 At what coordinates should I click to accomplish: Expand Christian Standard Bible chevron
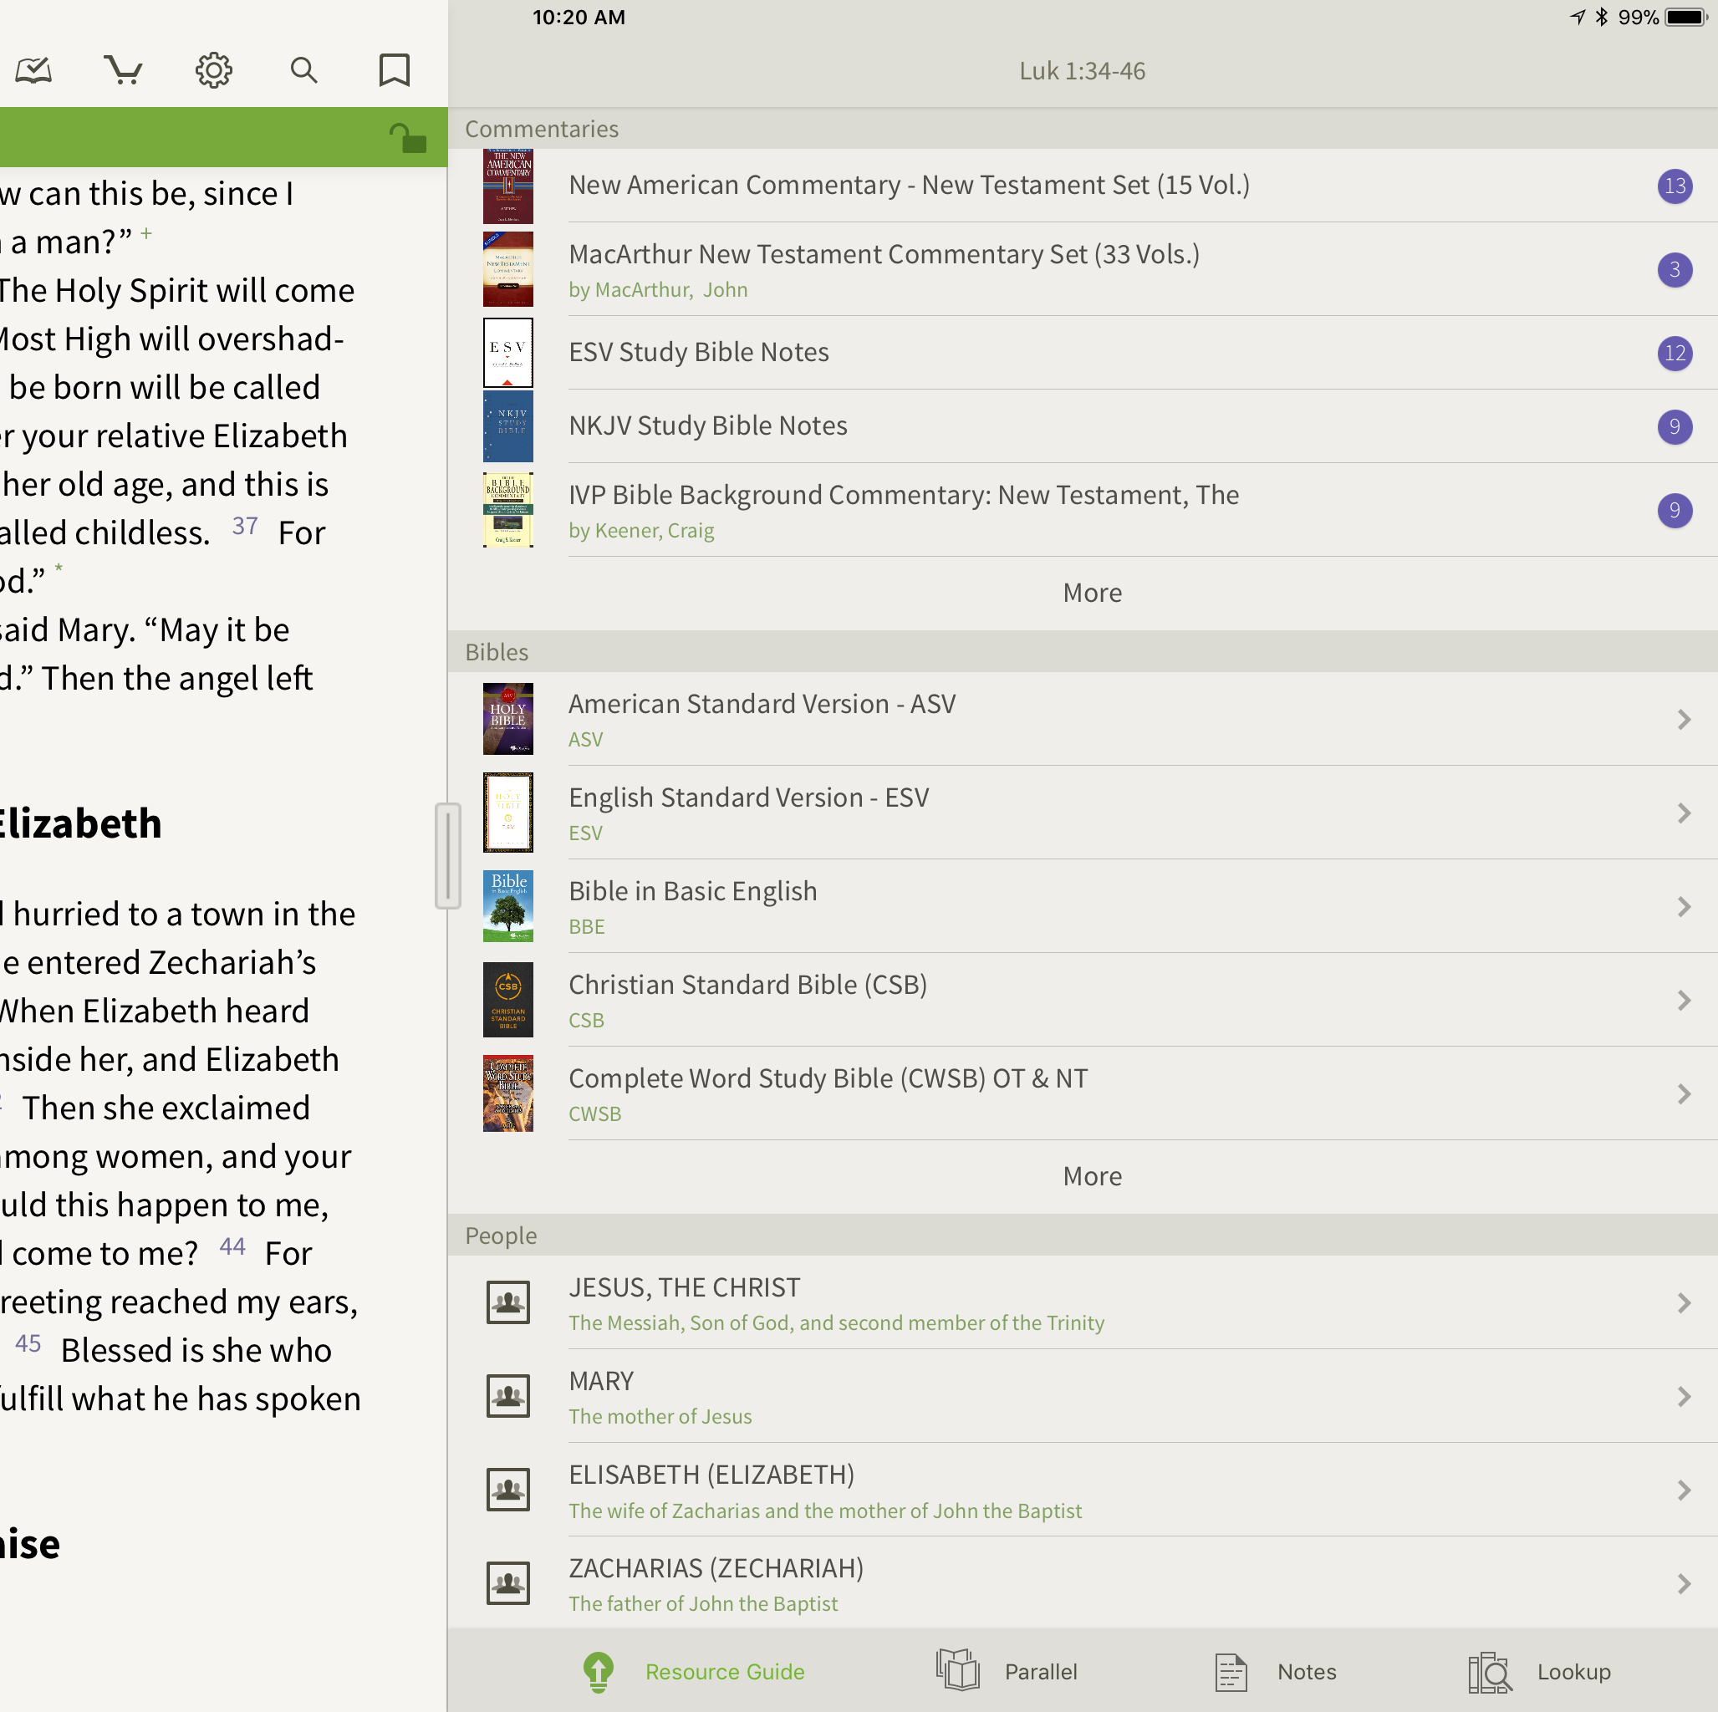pyautogui.click(x=1684, y=1001)
